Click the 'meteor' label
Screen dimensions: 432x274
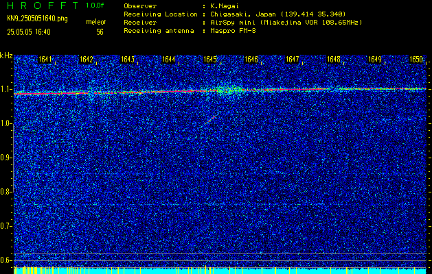[96, 22]
